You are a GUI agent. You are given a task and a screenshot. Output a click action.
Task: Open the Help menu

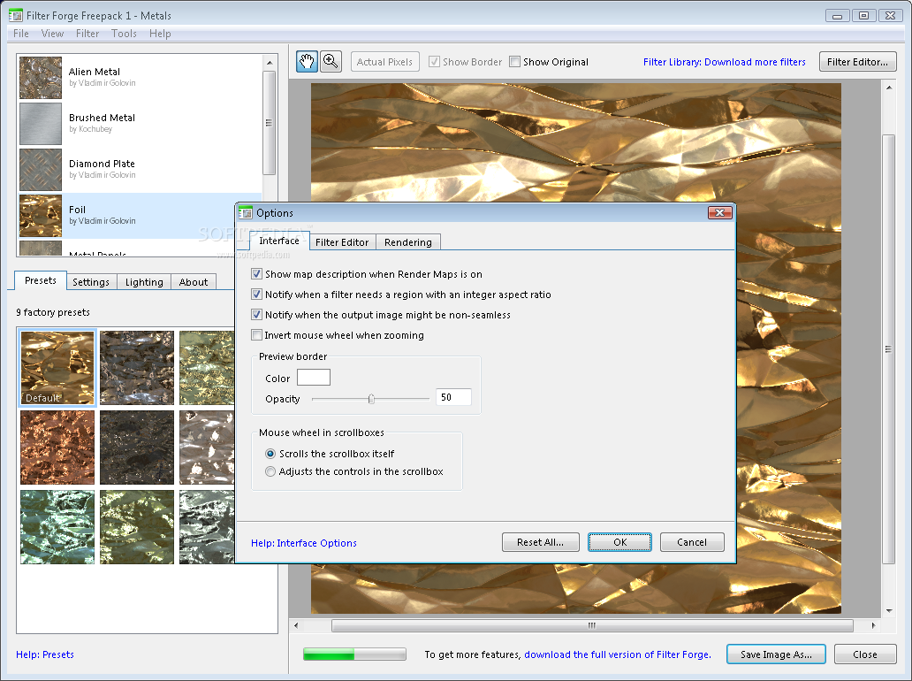(x=160, y=34)
